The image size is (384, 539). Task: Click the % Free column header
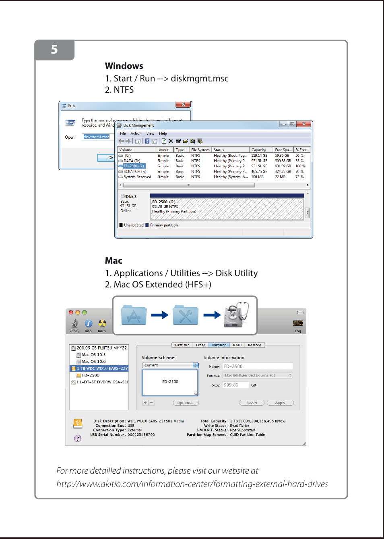tap(302, 150)
